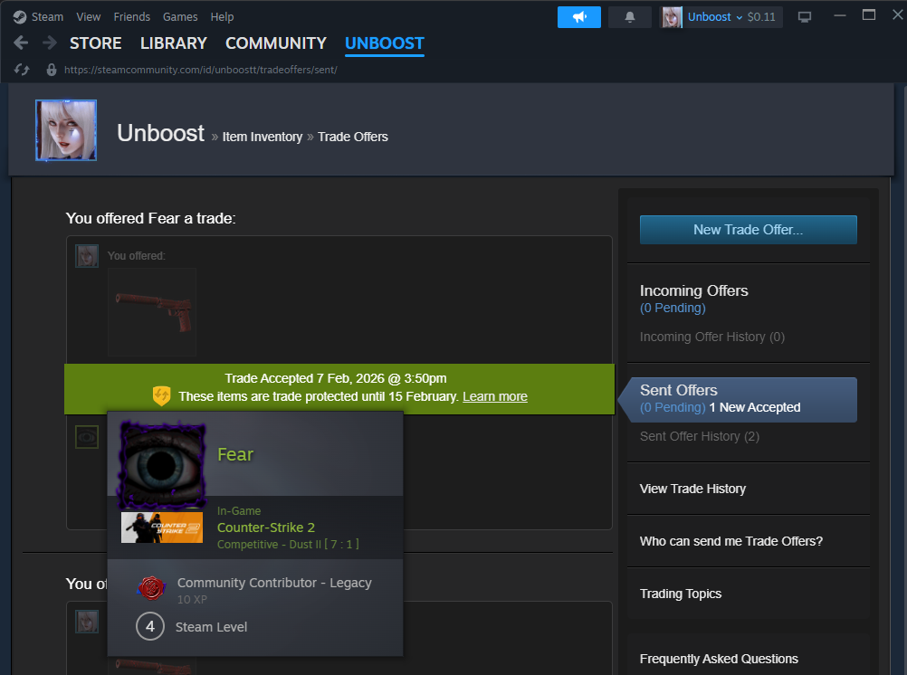Switch to the LIBRARY tab
The image size is (907, 675).
coord(174,43)
